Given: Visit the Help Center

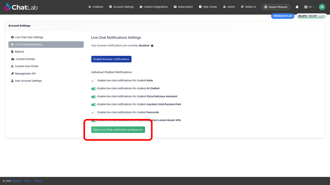Looking at the screenshot, I should point(208,7).
